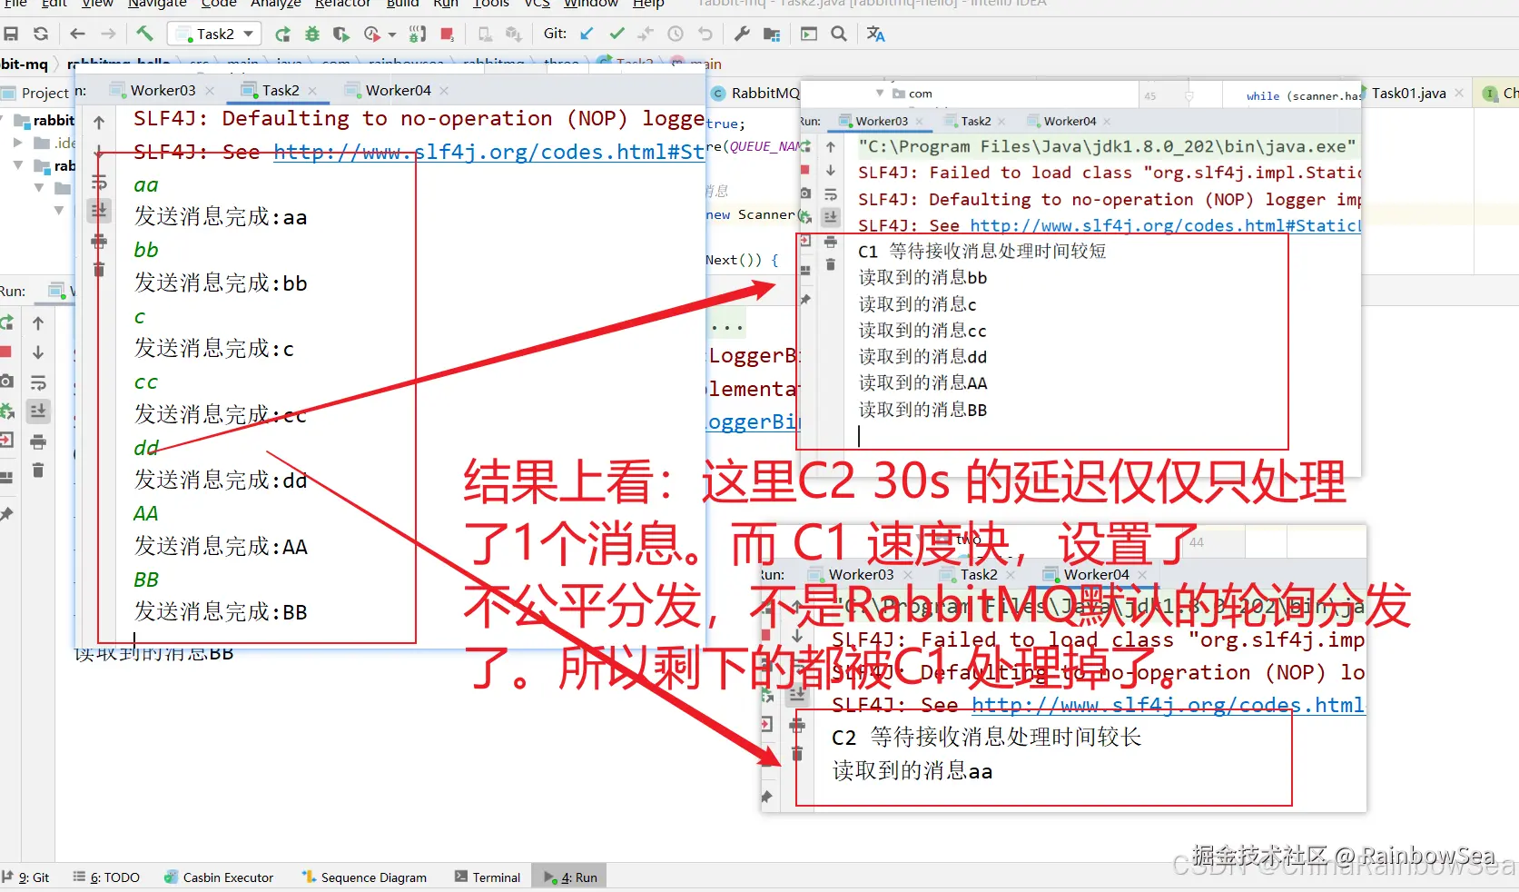Stop the process with the toolbar's red square
Image resolution: width=1519 pixels, height=892 pixels.
[x=447, y=35]
